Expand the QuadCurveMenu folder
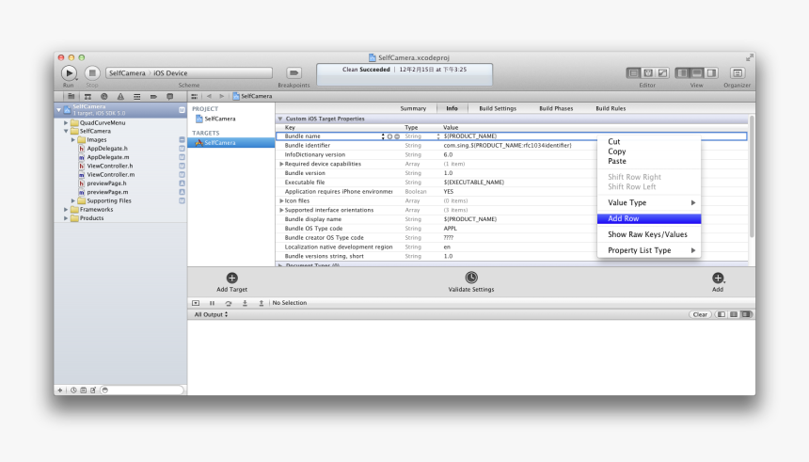 tap(66, 123)
